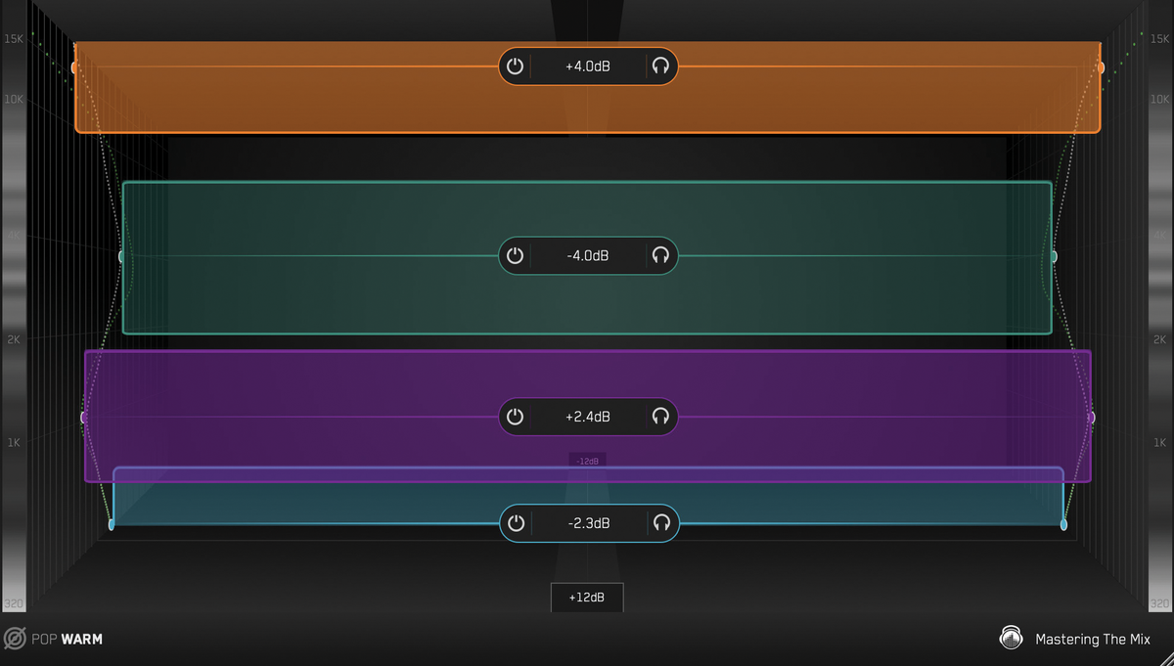Open the POP WARM preset selector
The width and height of the screenshot is (1174, 666).
pyautogui.click(x=65, y=639)
